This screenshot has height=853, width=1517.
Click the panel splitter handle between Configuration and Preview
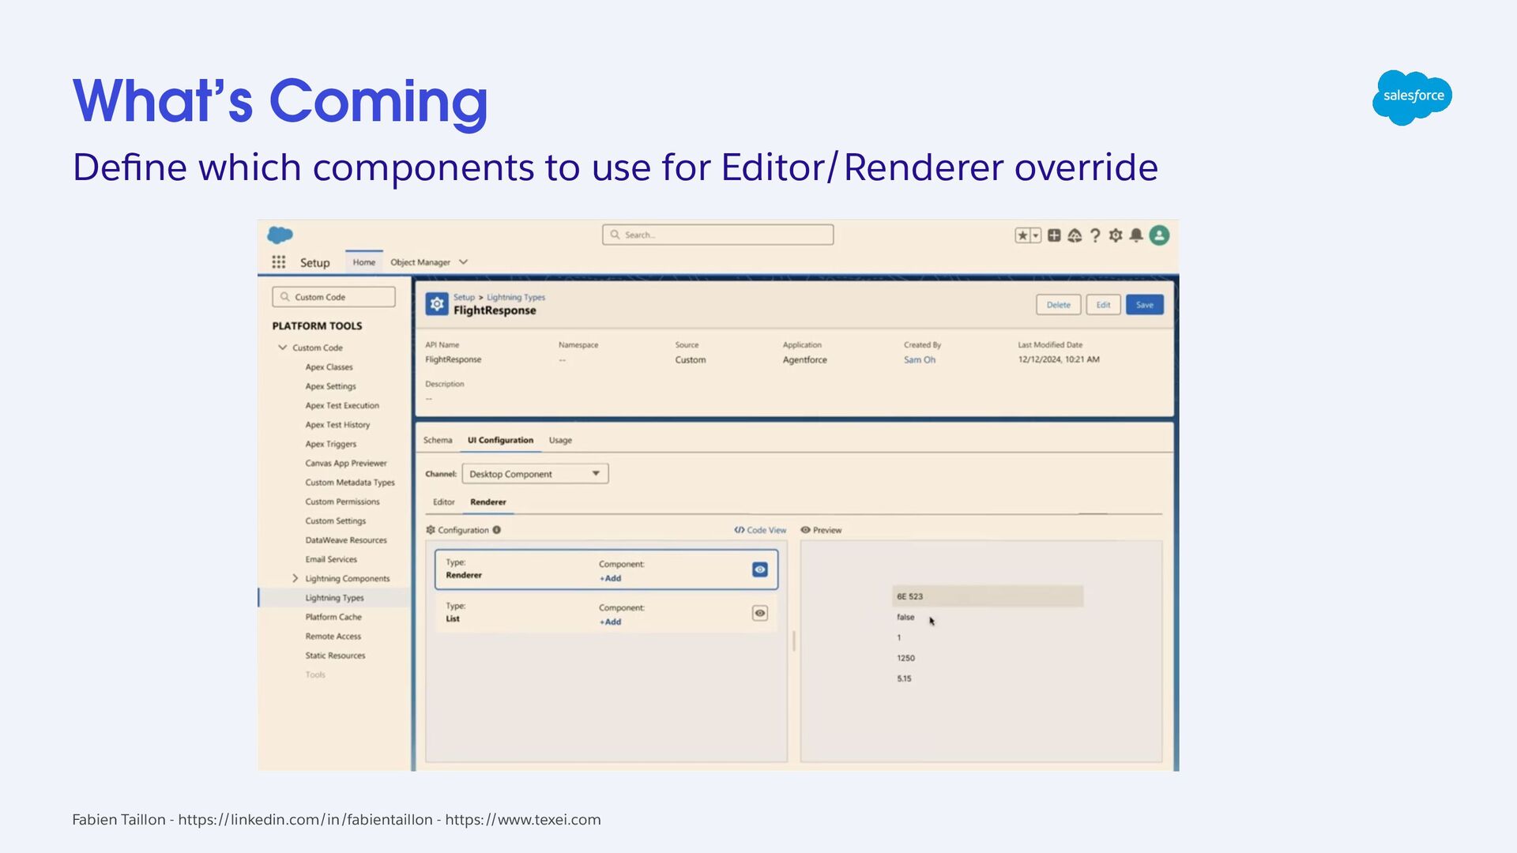coord(794,641)
